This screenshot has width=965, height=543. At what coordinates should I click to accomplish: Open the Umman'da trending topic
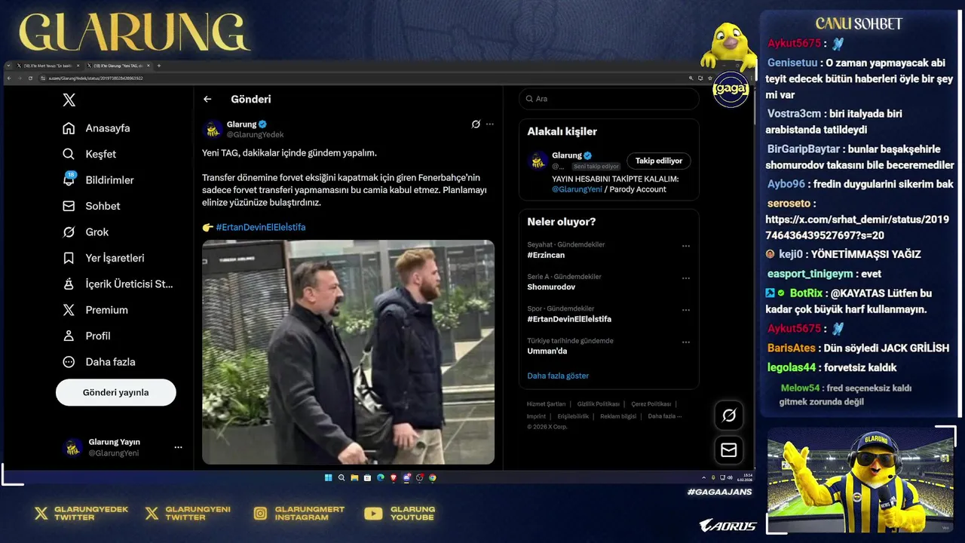tap(547, 351)
